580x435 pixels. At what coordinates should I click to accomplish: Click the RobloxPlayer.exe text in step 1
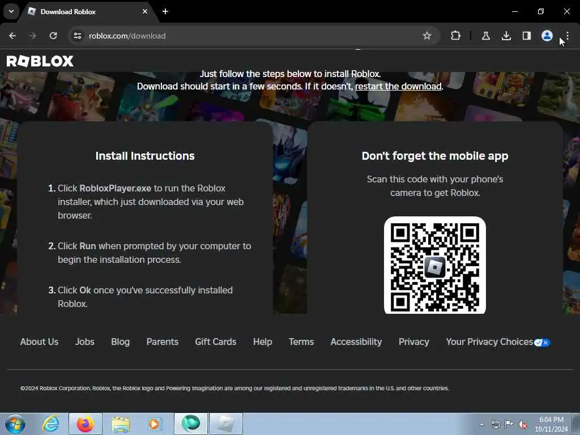pos(115,188)
